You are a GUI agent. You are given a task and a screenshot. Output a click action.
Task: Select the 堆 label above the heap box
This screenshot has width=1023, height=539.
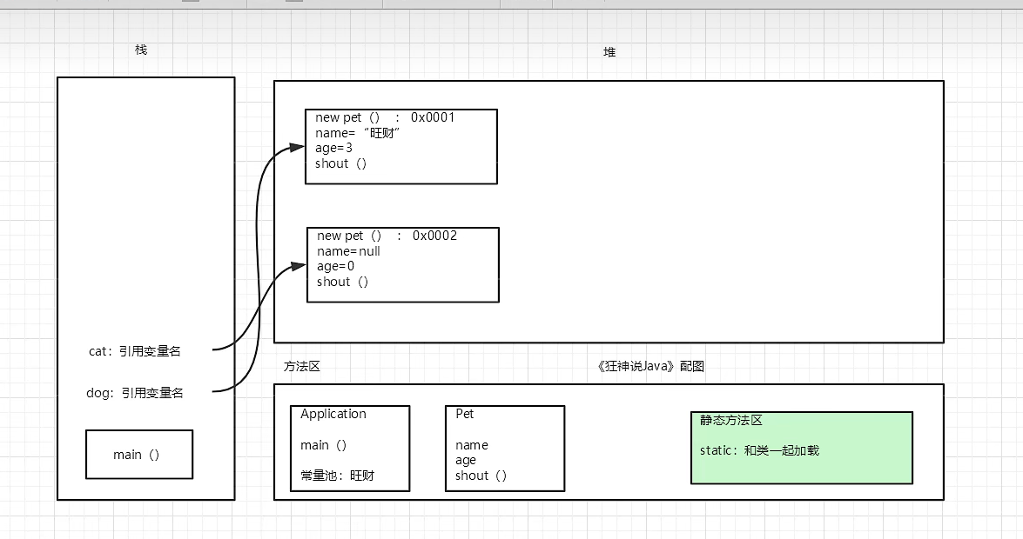coord(609,52)
